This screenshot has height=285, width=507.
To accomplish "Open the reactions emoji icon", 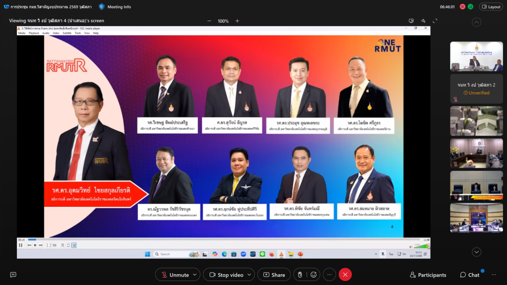I will click(313, 275).
